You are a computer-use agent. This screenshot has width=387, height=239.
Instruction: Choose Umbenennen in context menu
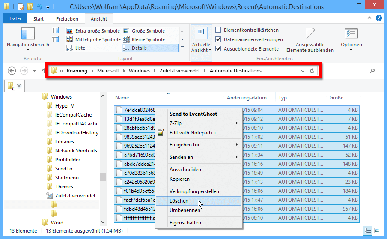199,210
